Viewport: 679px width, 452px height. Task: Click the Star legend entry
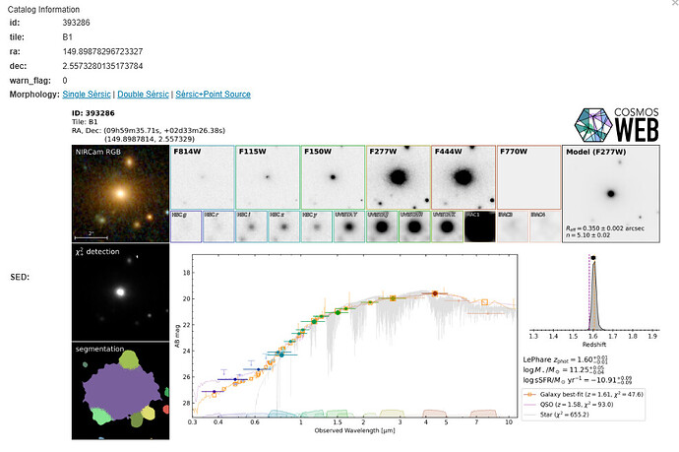(558, 415)
